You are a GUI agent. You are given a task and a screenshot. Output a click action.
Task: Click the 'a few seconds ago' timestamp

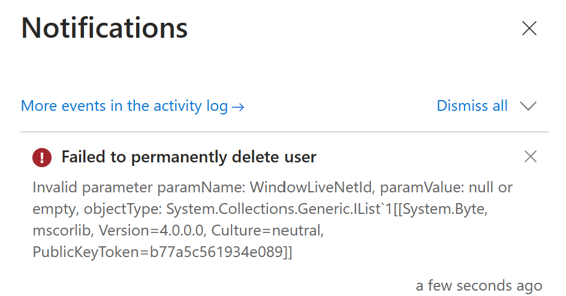tap(478, 286)
